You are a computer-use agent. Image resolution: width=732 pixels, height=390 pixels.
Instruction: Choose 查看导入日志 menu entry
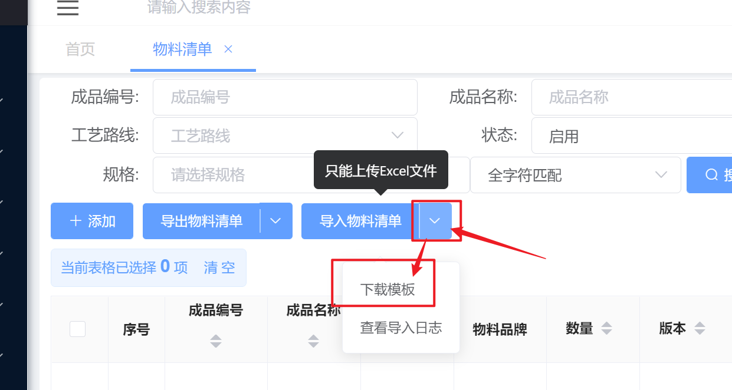(401, 328)
